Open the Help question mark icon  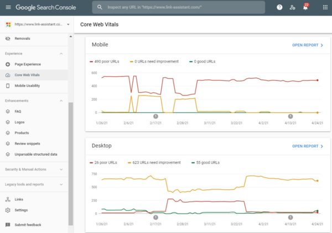pos(279,7)
